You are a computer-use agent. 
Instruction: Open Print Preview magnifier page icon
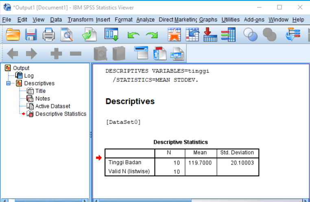tap(67, 35)
